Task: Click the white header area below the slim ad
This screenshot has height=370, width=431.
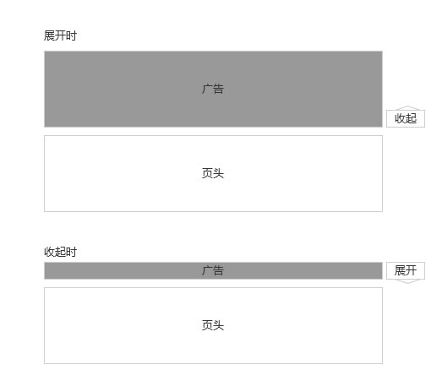Action: tap(213, 325)
